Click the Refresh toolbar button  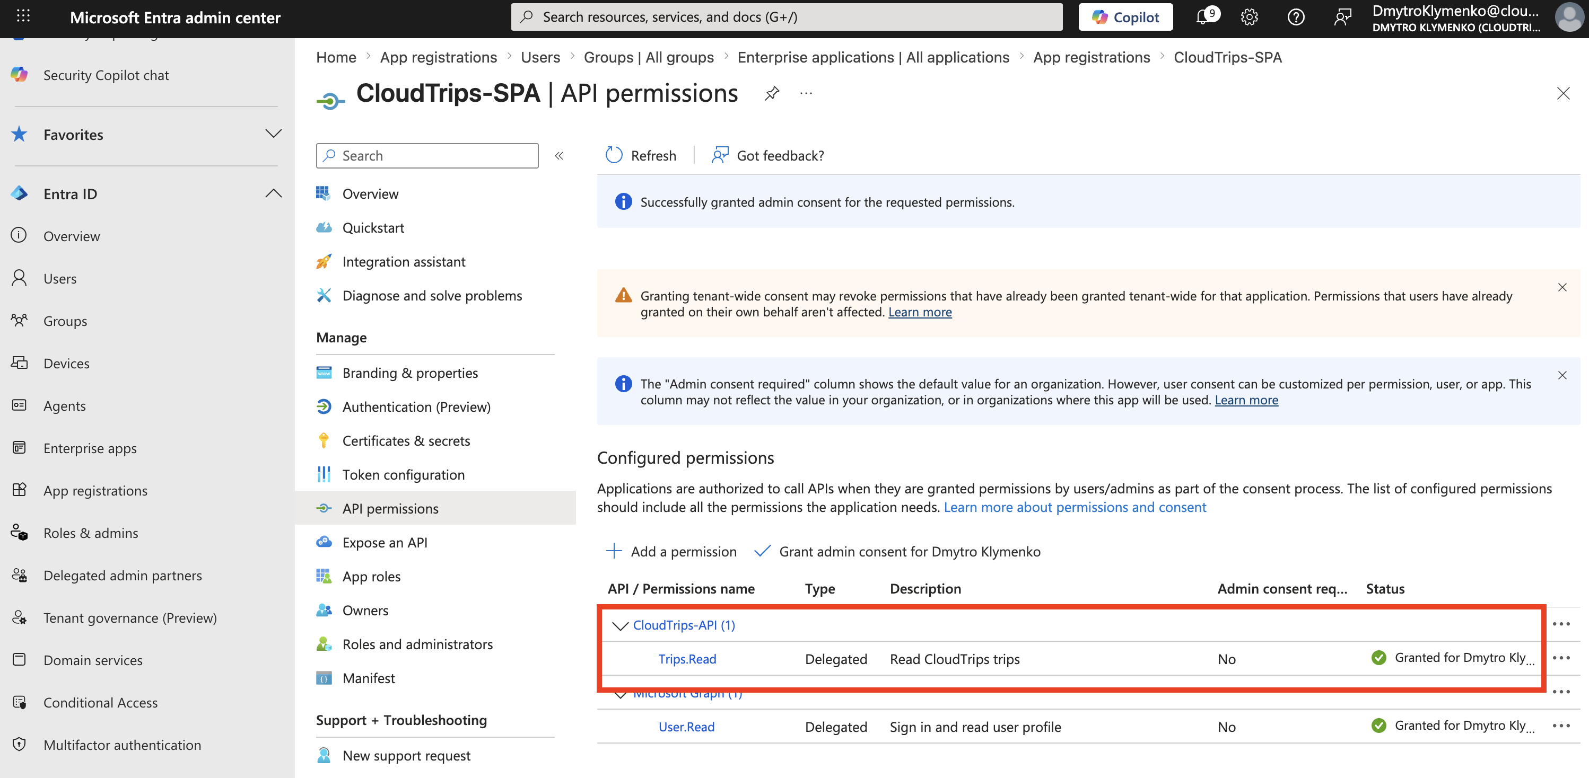(640, 155)
